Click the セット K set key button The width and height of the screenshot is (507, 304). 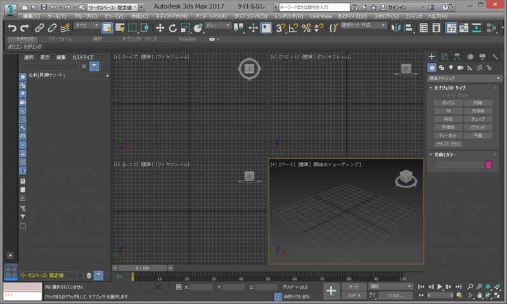[354, 295]
